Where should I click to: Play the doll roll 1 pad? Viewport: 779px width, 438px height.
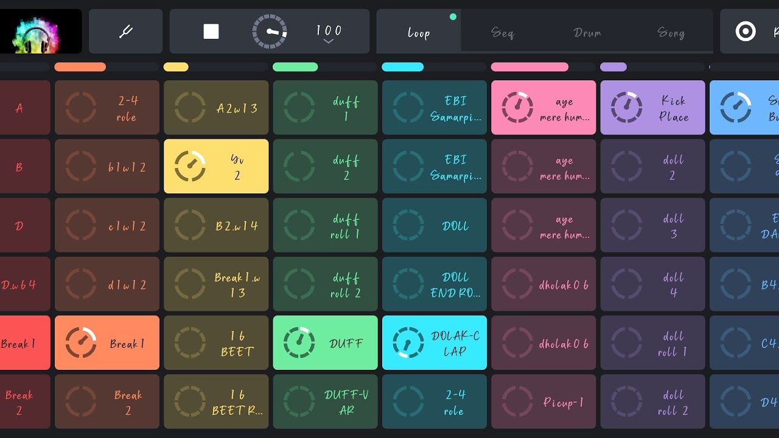(x=652, y=342)
